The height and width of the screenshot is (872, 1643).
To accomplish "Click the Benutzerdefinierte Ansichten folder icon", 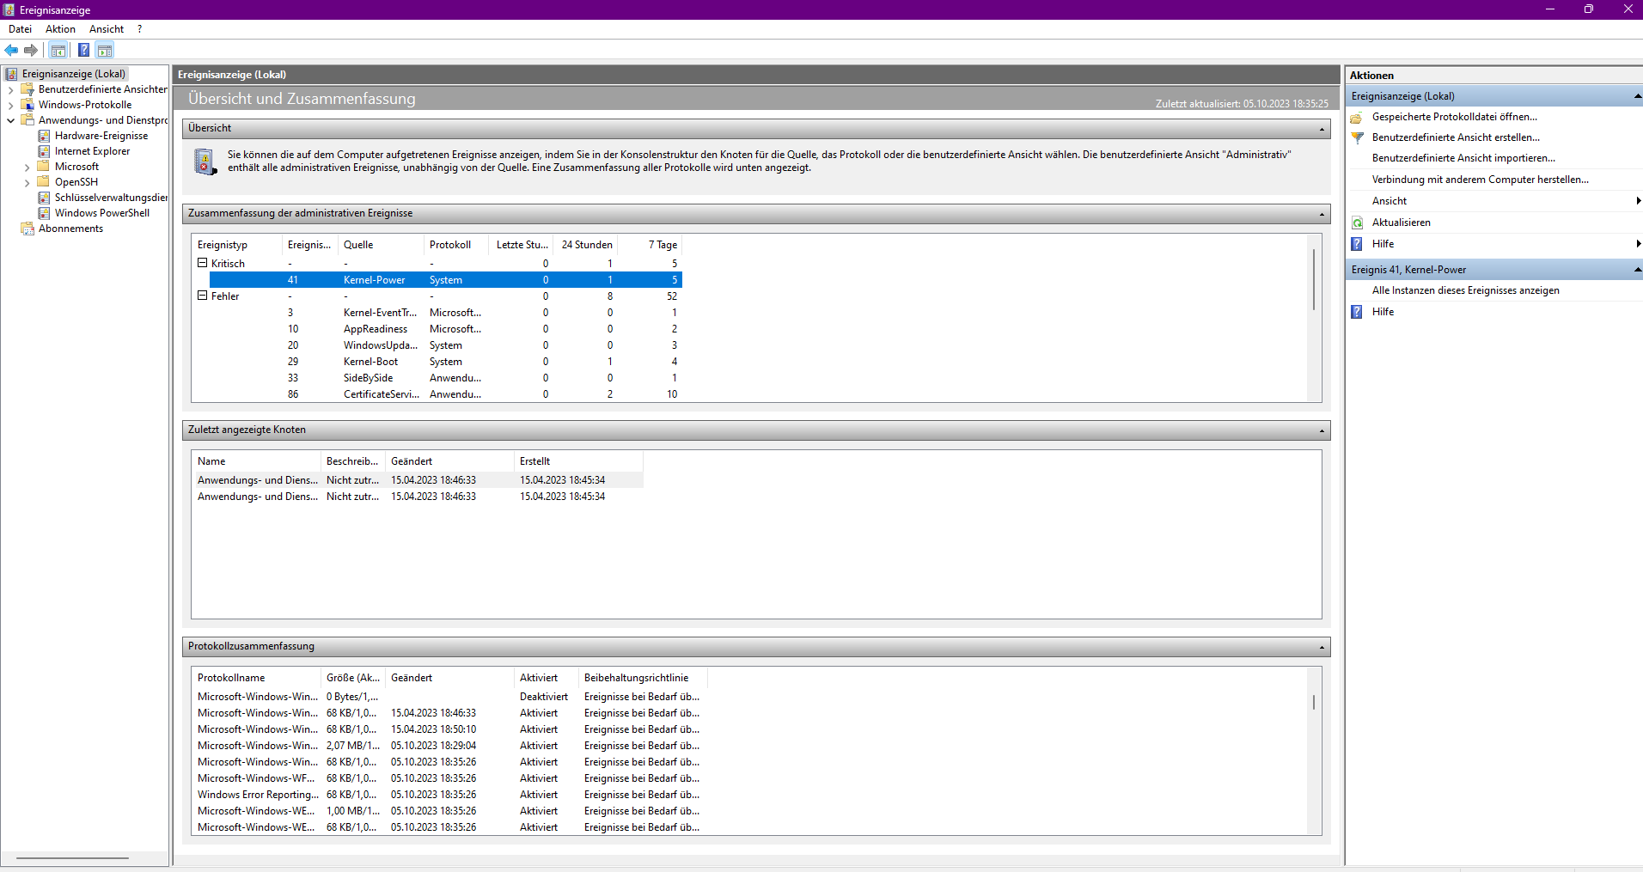I will pyautogui.click(x=27, y=89).
